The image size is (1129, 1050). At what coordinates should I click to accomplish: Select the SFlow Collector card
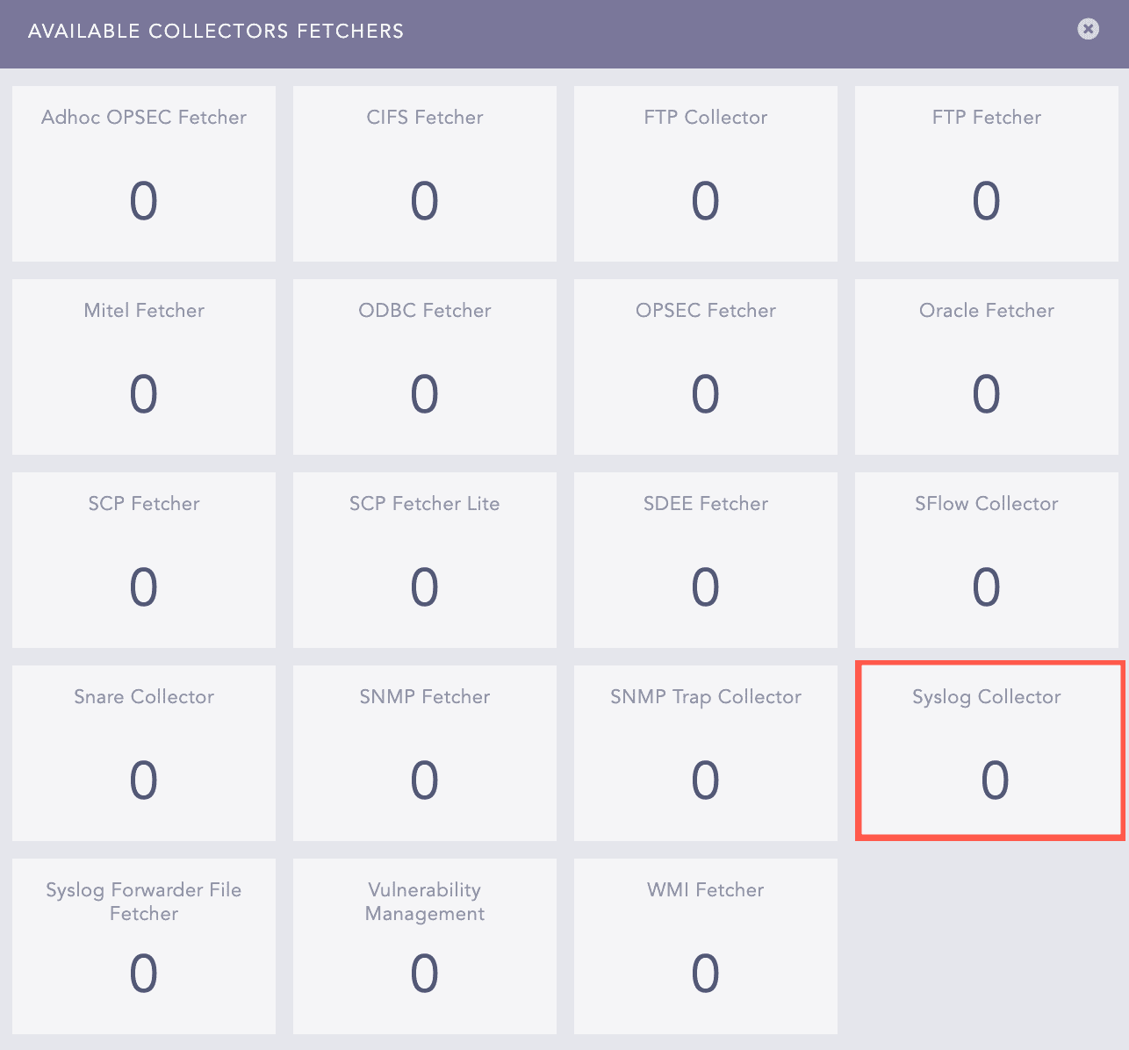click(986, 559)
